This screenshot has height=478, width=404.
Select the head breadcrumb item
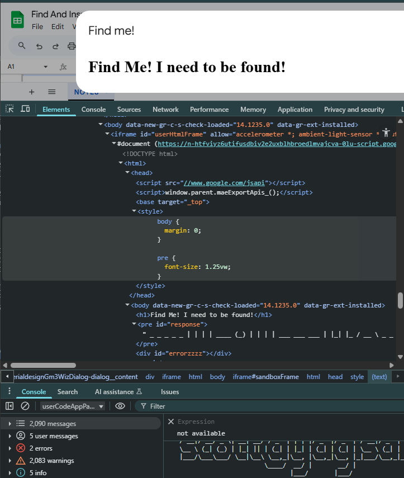click(x=335, y=377)
